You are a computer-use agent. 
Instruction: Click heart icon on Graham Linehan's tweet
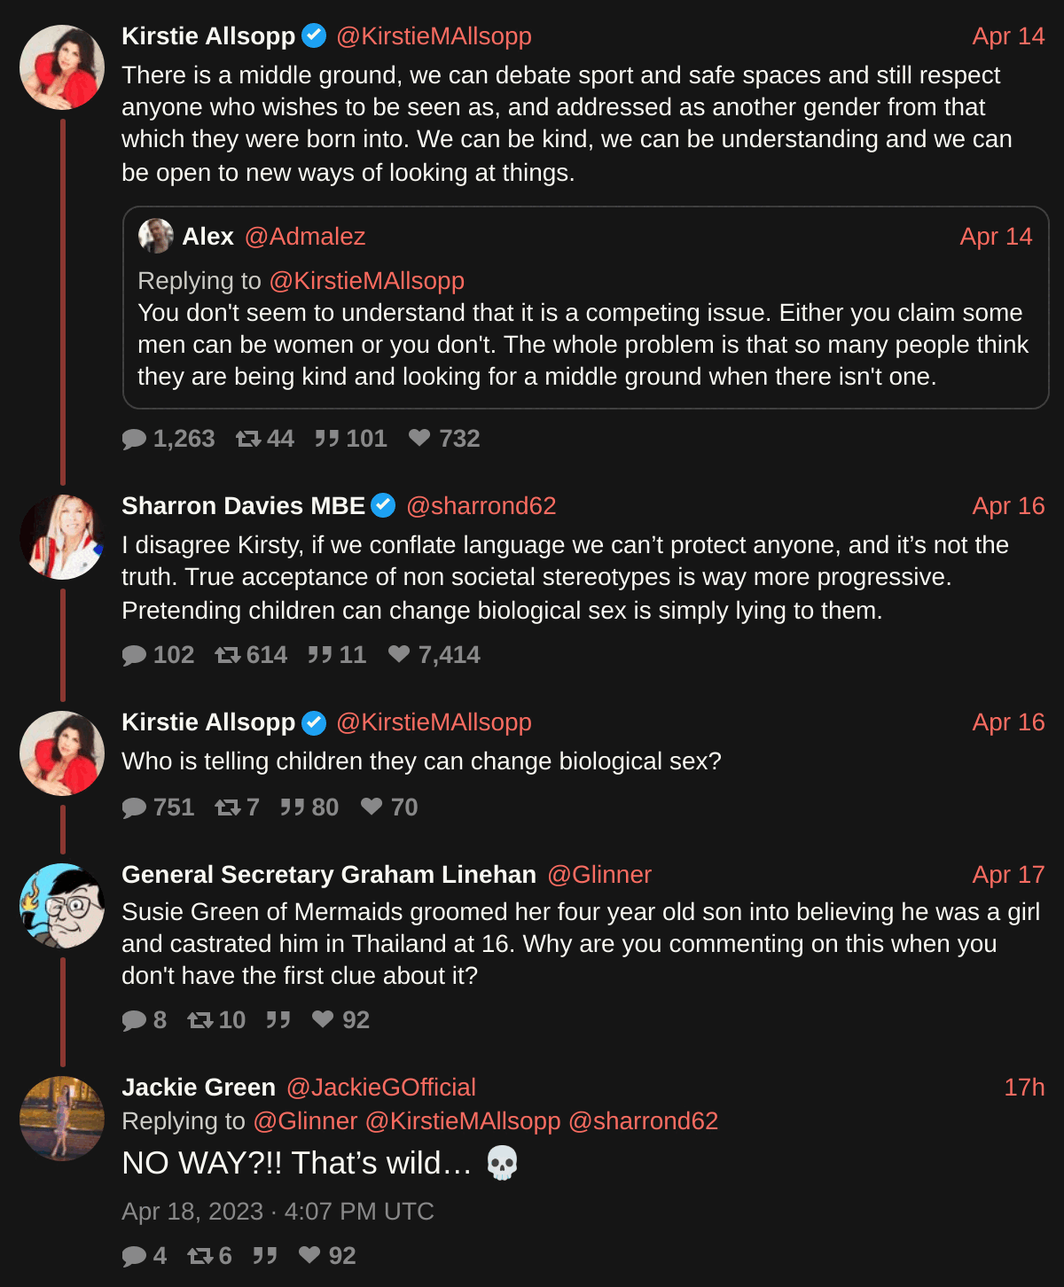(x=323, y=1020)
